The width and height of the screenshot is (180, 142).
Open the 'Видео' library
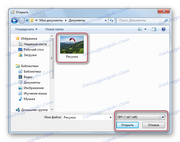coord(28,77)
